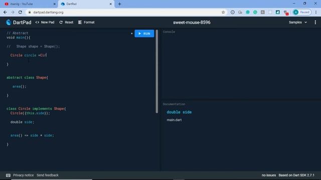Click the cloud extension icon
Image resolution: width=321 pixels, height=180 pixels.
tap(240, 12)
